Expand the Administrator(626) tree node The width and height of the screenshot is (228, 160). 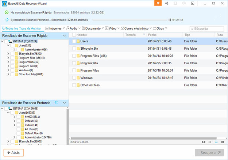tap(14, 50)
